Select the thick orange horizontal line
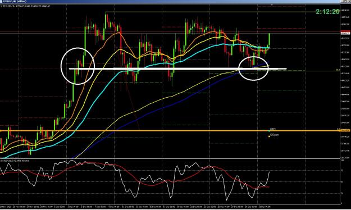The width and height of the screenshot is (351, 210). [x=170, y=130]
